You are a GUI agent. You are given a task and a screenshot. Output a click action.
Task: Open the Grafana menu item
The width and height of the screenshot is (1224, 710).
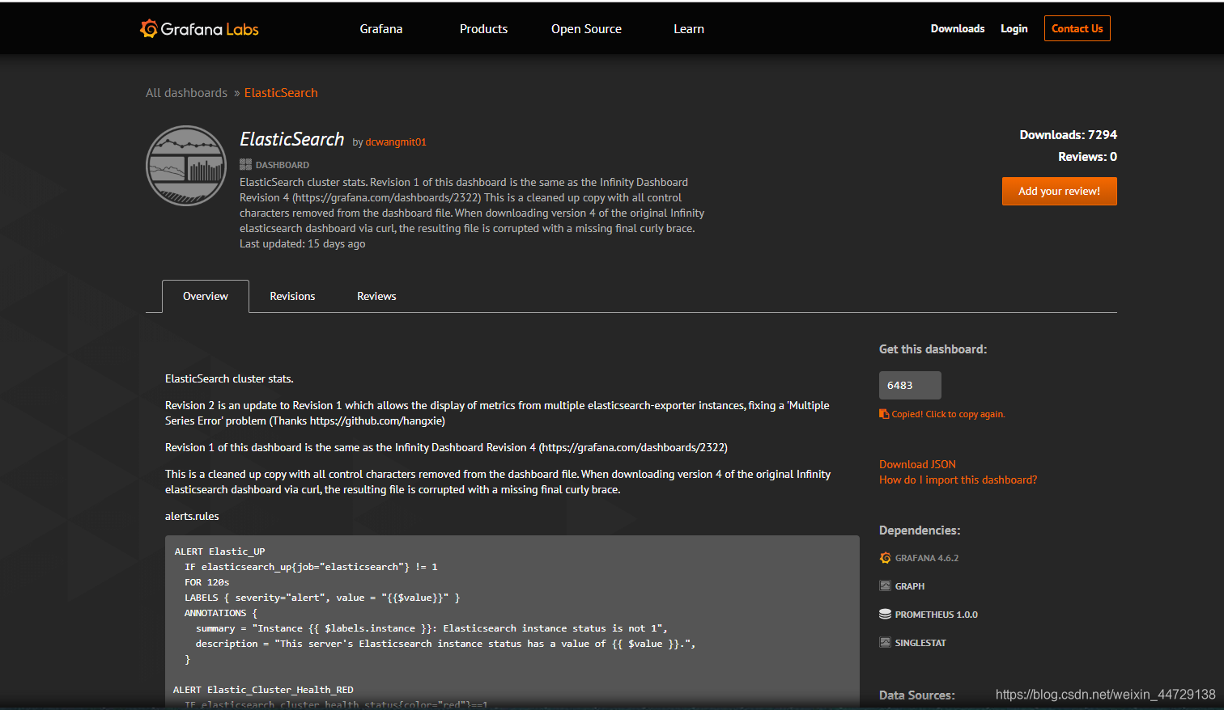(381, 29)
